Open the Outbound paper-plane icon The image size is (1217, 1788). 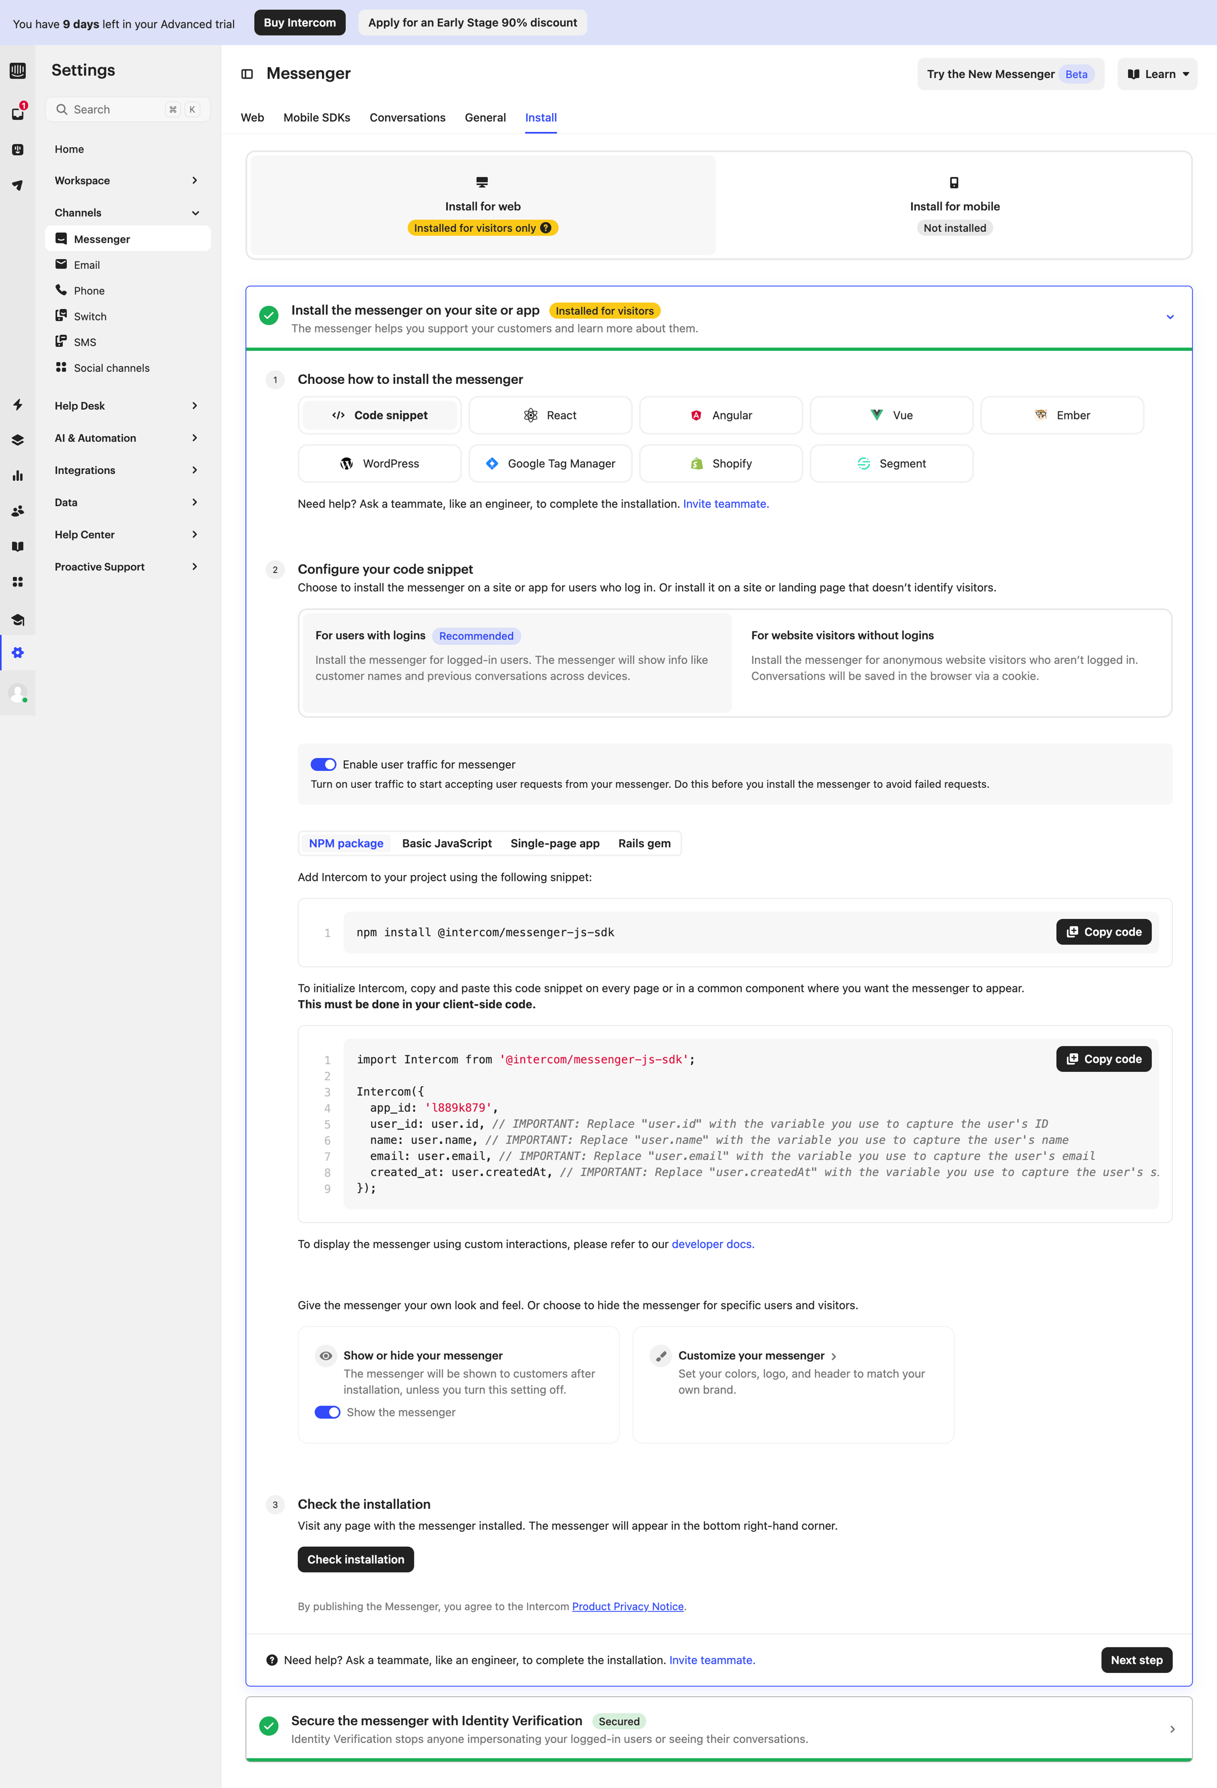coord(18,185)
